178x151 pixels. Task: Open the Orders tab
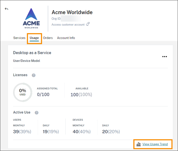[48, 38]
